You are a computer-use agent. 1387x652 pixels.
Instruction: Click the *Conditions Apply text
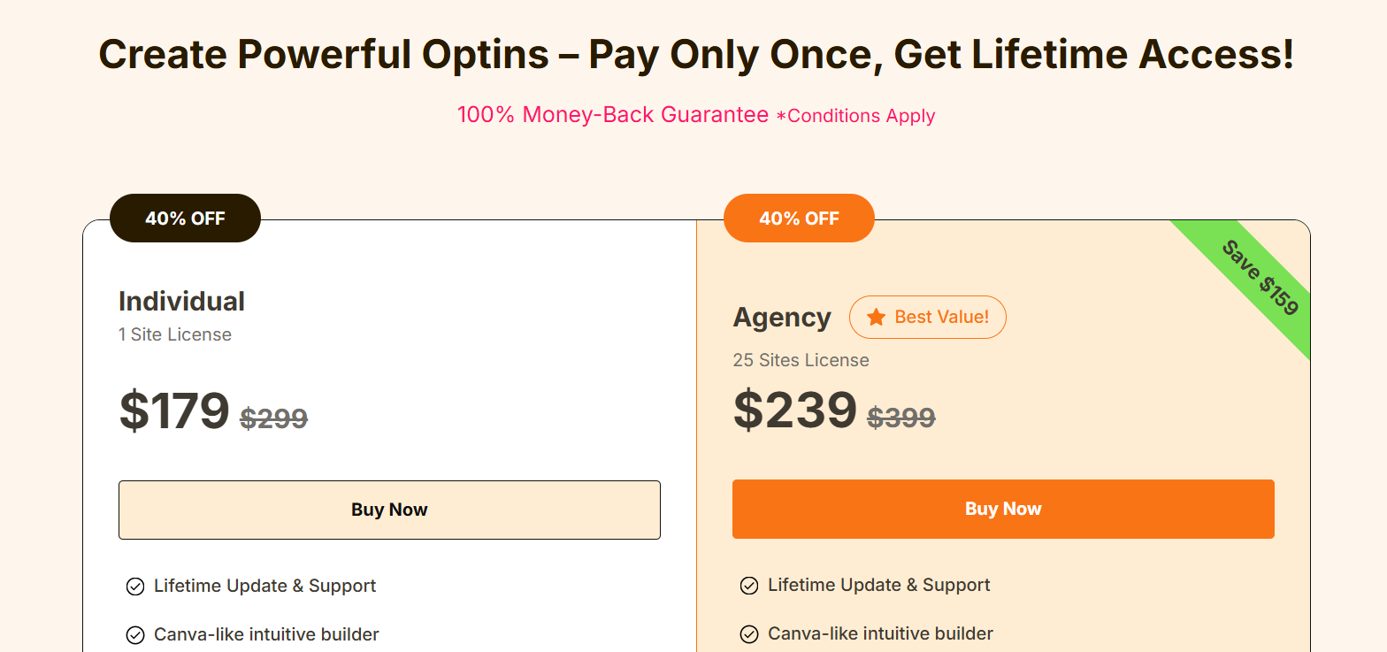(x=855, y=116)
